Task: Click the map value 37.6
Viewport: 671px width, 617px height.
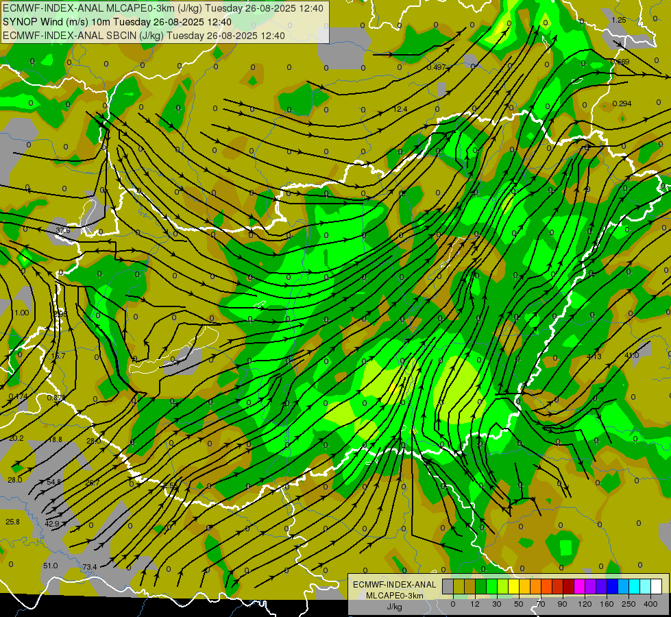Action: [x=63, y=230]
